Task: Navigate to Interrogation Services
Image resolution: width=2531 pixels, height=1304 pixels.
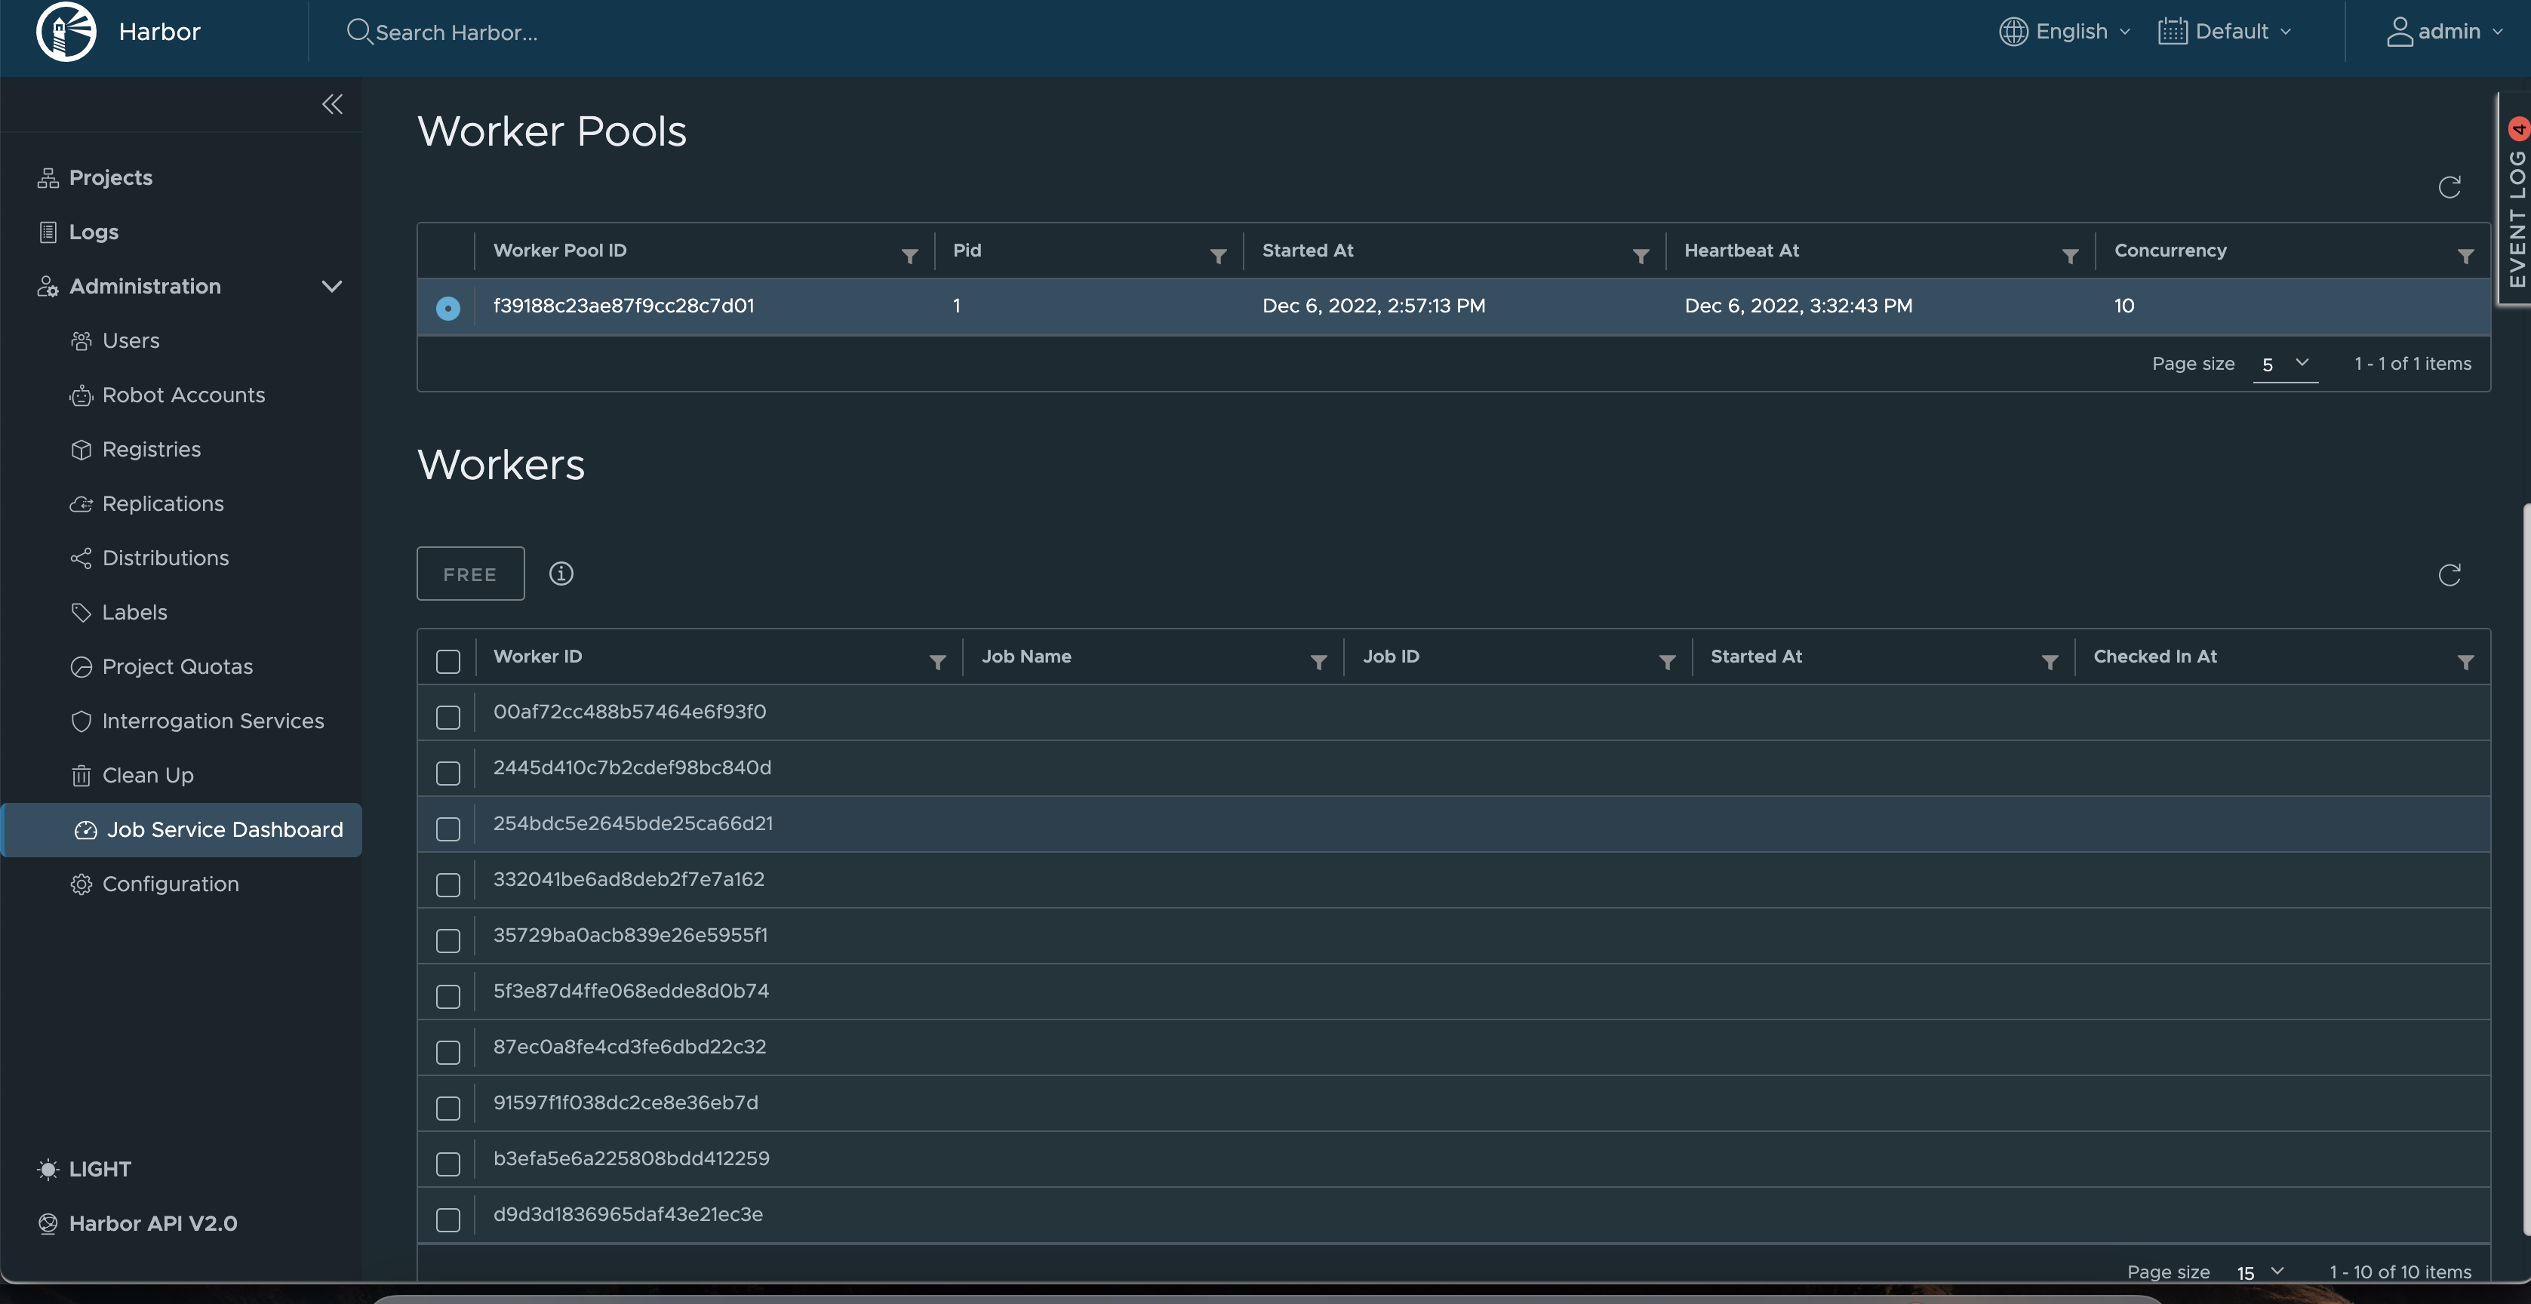Action: [196, 721]
